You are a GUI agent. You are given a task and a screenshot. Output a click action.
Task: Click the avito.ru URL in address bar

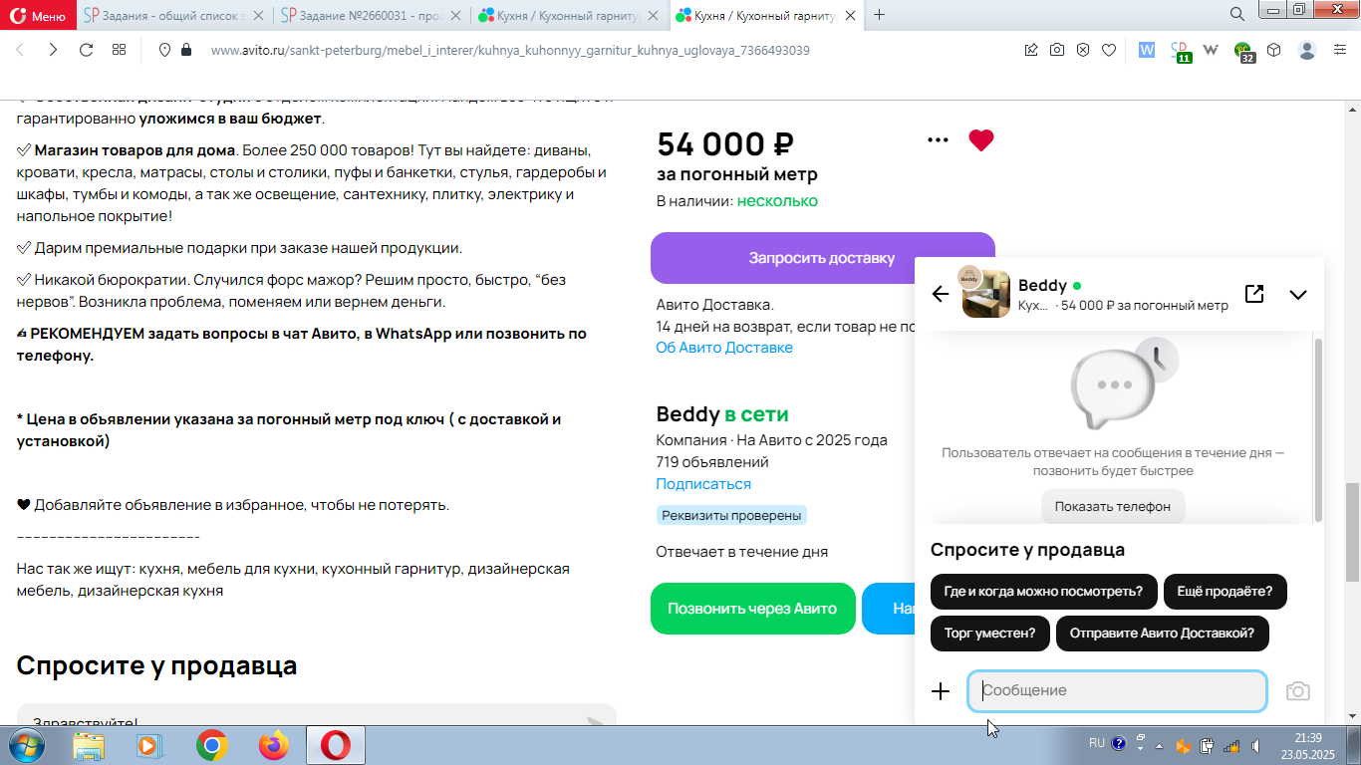click(x=510, y=50)
